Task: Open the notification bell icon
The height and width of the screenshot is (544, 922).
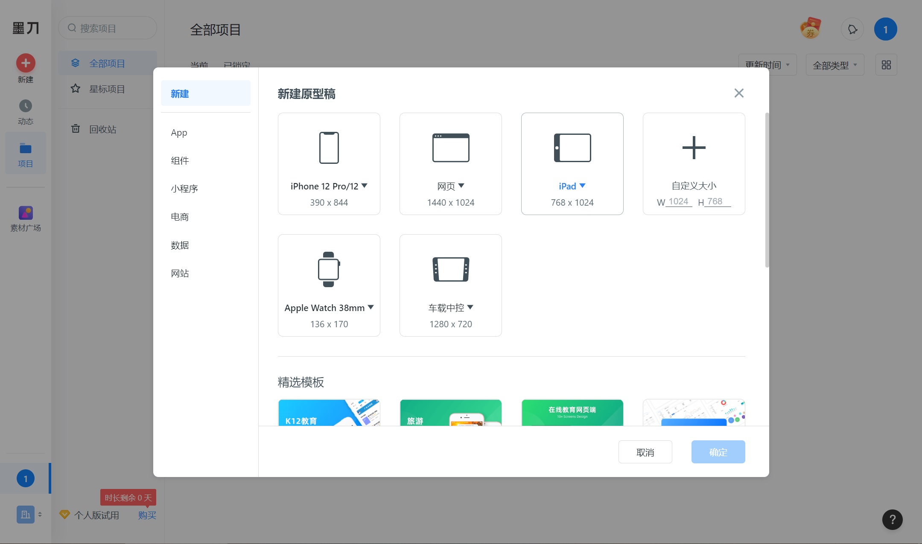Action: [852, 29]
